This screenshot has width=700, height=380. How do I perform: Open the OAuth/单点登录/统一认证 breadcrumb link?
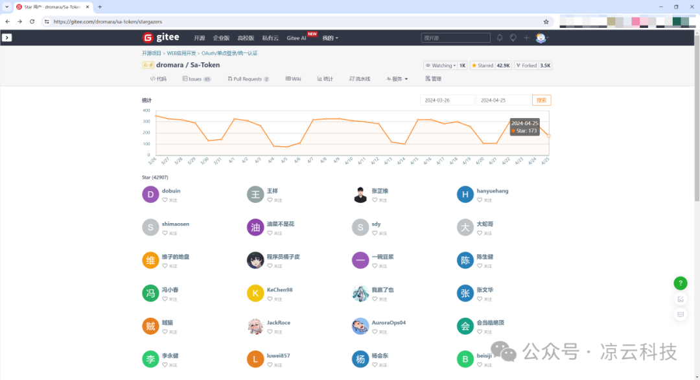(x=229, y=53)
